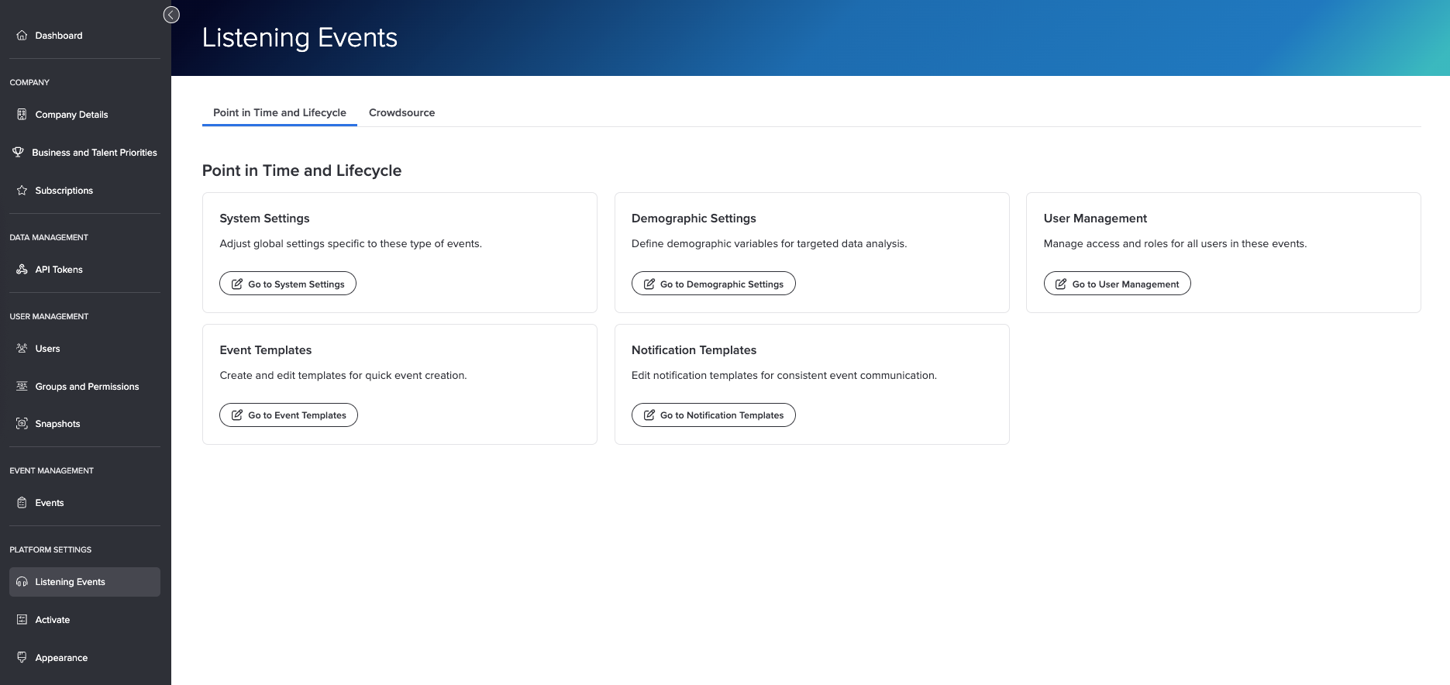Click the USER MANAGEMENT section label
The image size is (1450, 685).
click(49, 316)
